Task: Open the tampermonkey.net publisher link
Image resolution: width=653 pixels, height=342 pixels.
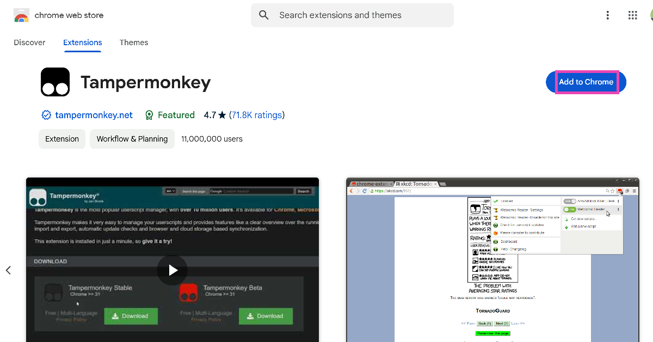Action: pyautogui.click(x=94, y=115)
